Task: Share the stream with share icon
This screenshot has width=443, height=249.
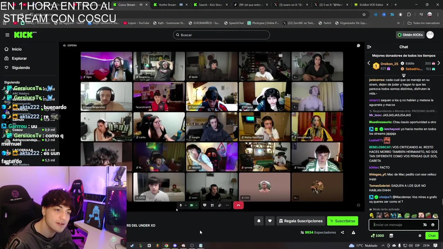Action: tap(342, 232)
